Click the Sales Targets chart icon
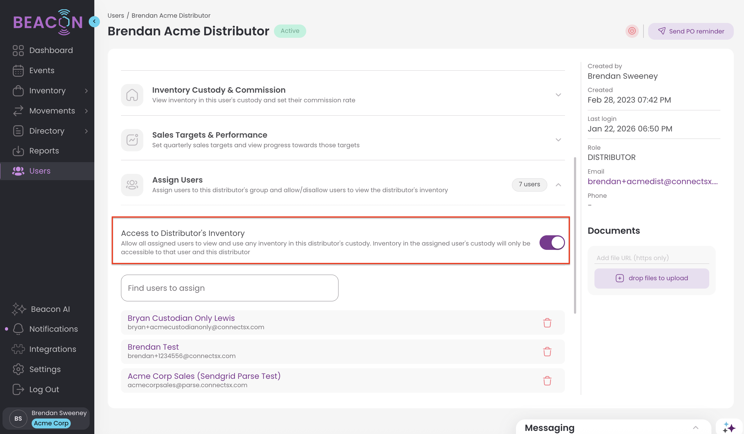The image size is (744, 434). [132, 140]
